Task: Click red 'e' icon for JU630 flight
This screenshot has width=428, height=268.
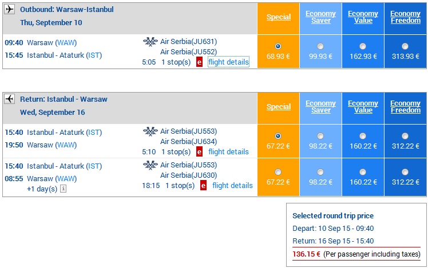Action: 203,186
